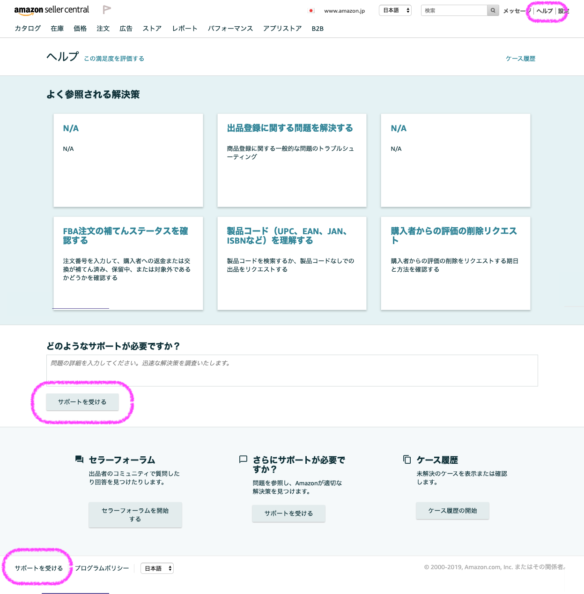Open the パフォーマンス menu
The height and width of the screenshot is (594, 584).
point(230,29)
